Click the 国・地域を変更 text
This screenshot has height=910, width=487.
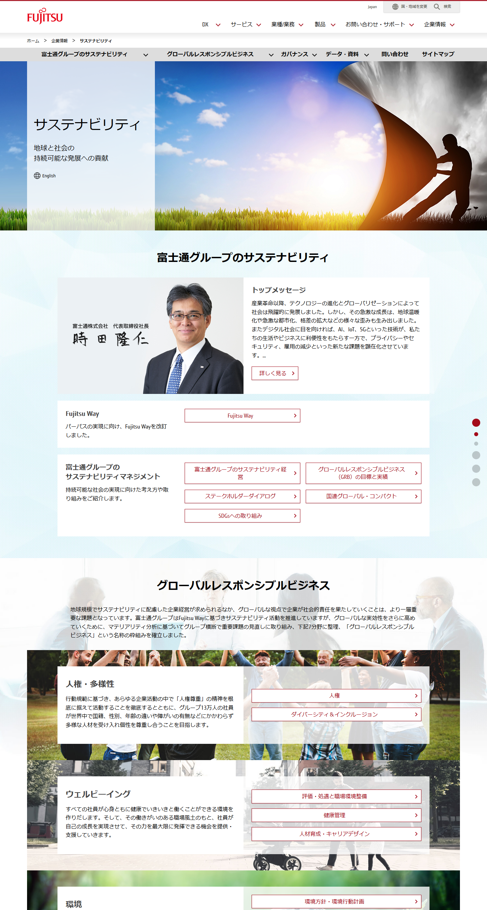click(x=414, y=7)
